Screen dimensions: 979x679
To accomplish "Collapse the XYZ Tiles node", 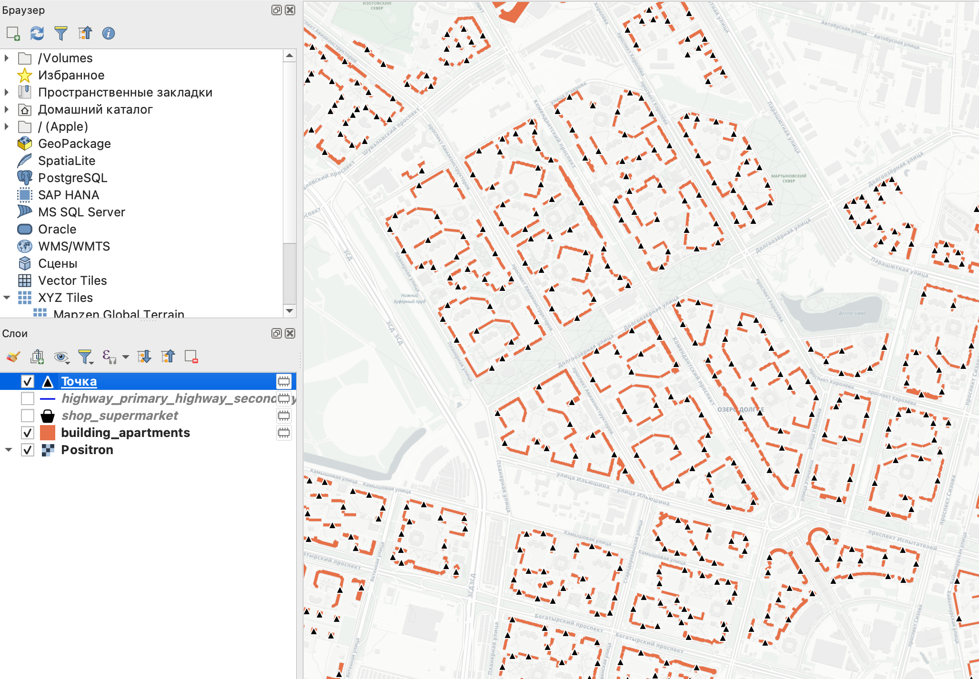I will pyautogui.click(x=7, y=298).
